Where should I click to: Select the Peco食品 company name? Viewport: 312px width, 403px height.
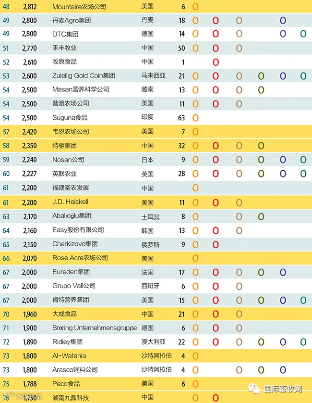[66, 384]
